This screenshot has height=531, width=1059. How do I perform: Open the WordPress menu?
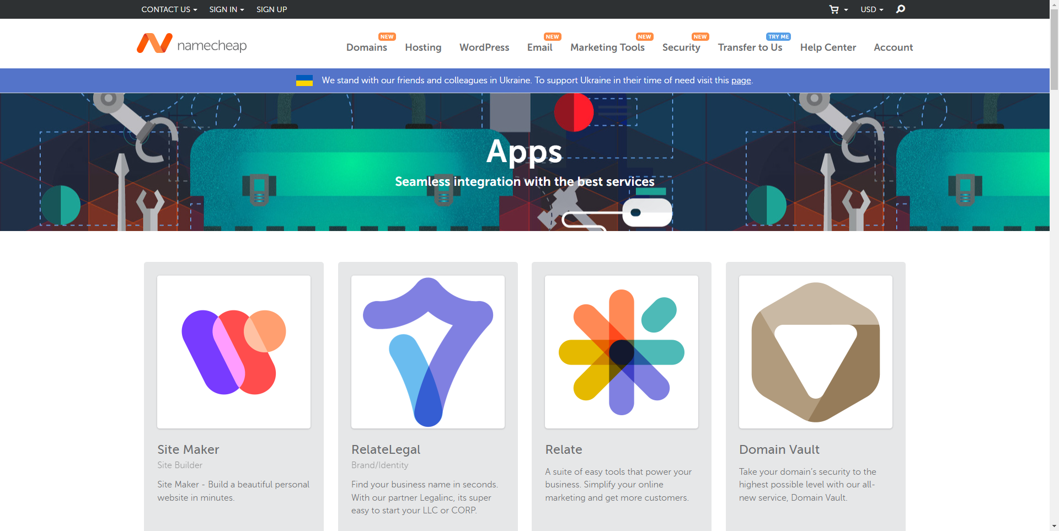(x=484, y=47)
